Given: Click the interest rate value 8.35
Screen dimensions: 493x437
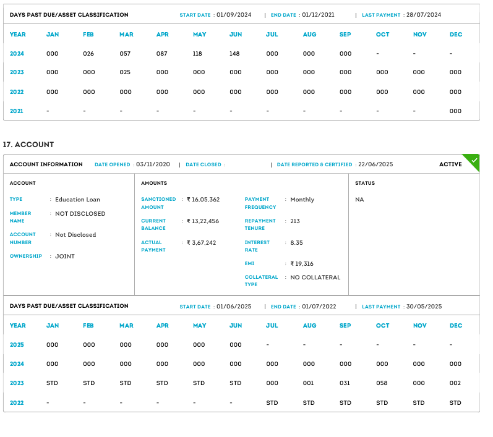Looking at the screenshot, I should click(x=297, y=243).
